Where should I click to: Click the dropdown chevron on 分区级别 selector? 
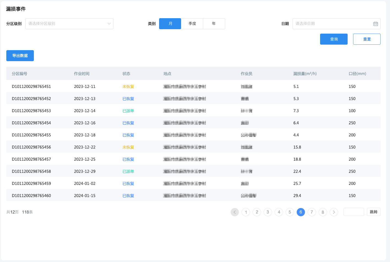click(109, 24)
